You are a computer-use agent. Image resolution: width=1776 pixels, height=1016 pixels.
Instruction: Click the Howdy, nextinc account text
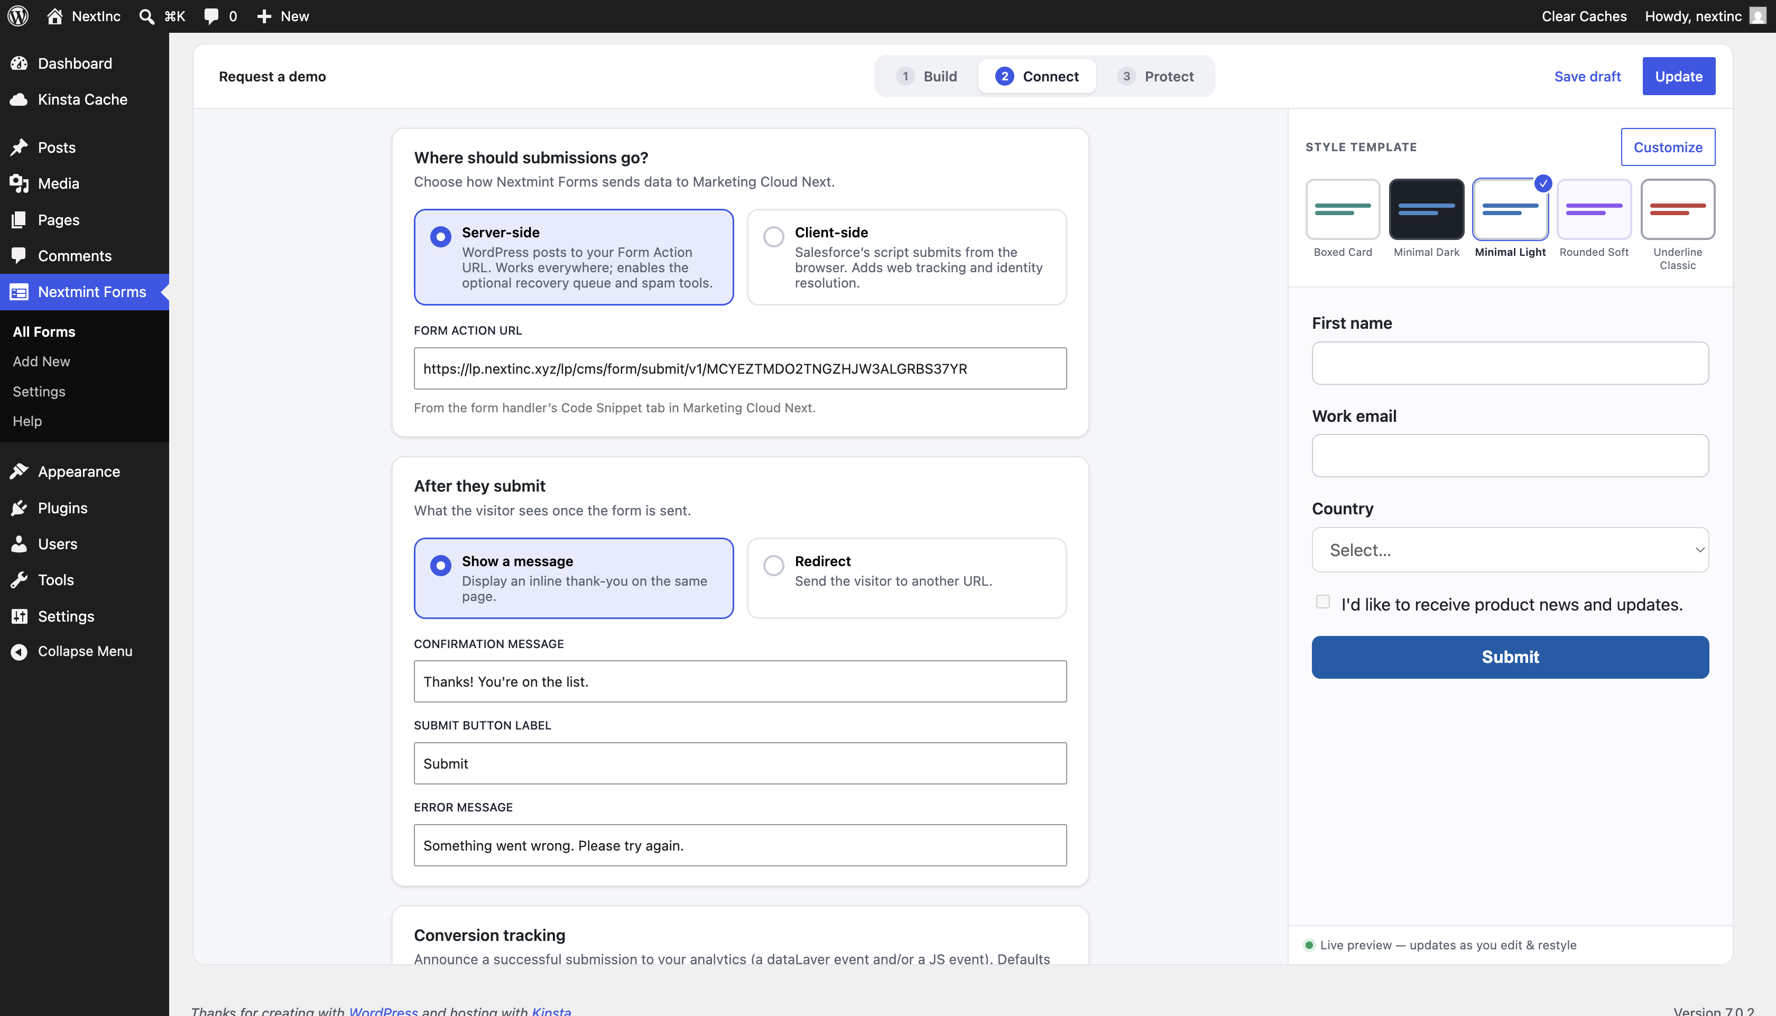1693,16
